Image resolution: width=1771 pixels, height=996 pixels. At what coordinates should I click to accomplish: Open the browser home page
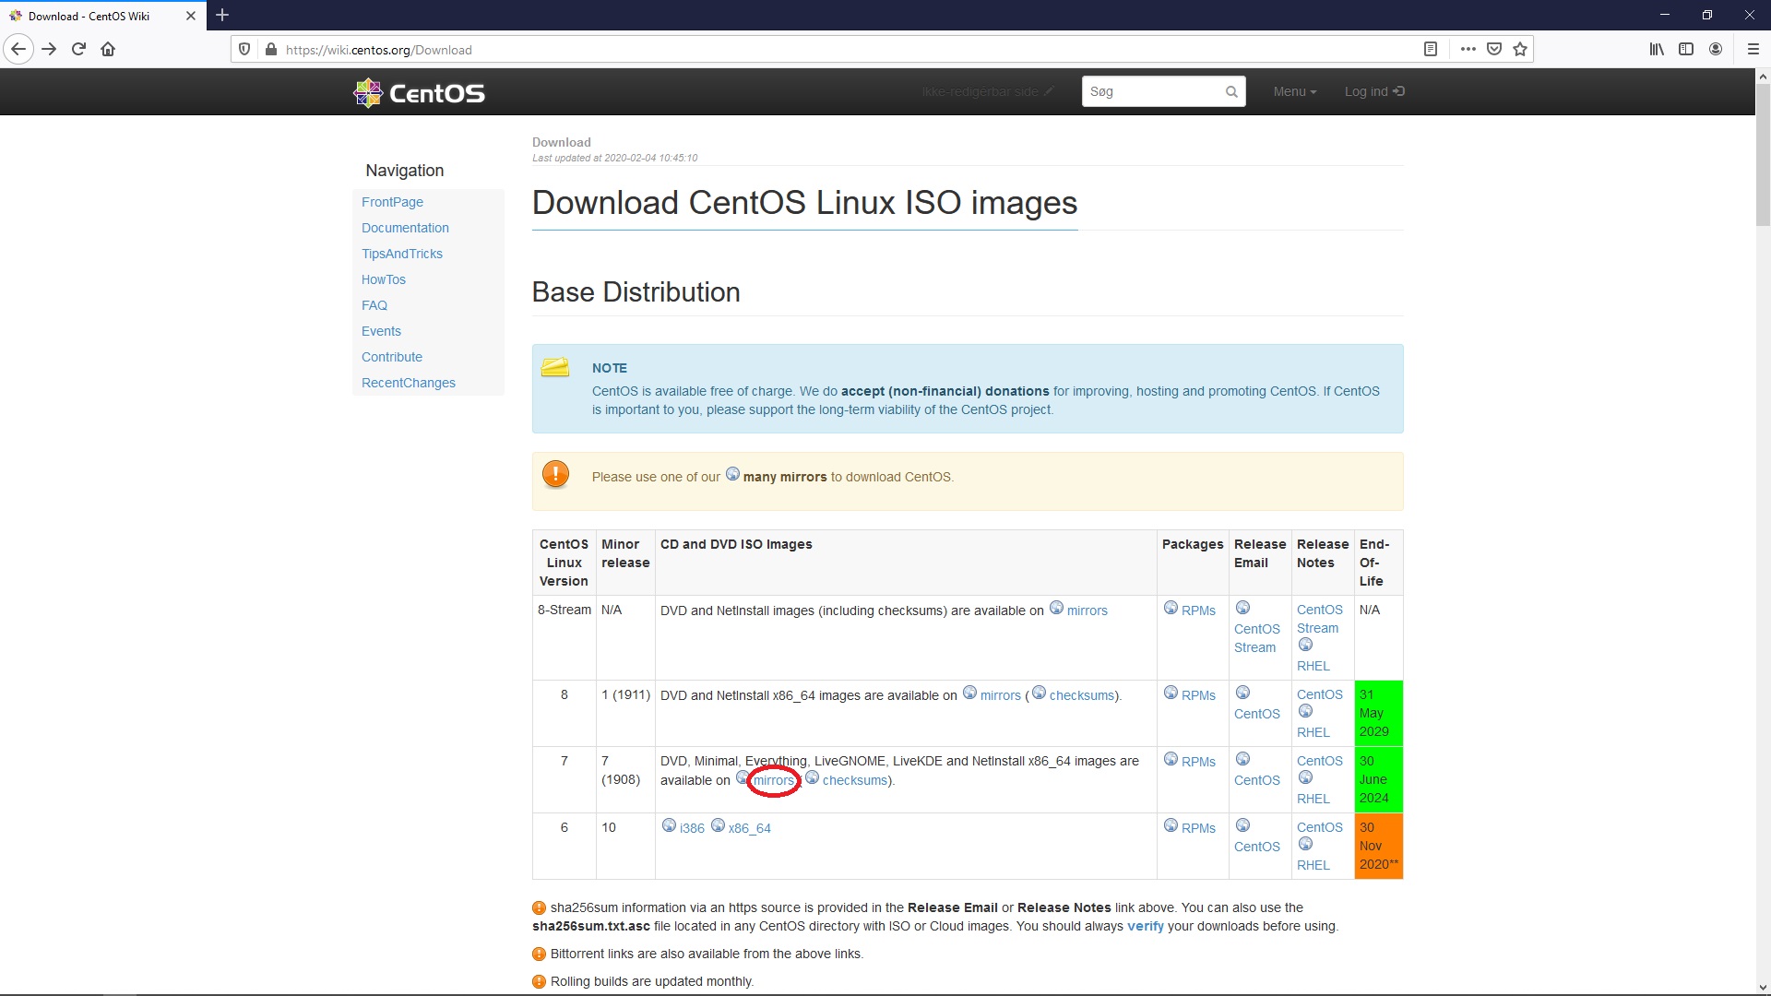(108, 50)
